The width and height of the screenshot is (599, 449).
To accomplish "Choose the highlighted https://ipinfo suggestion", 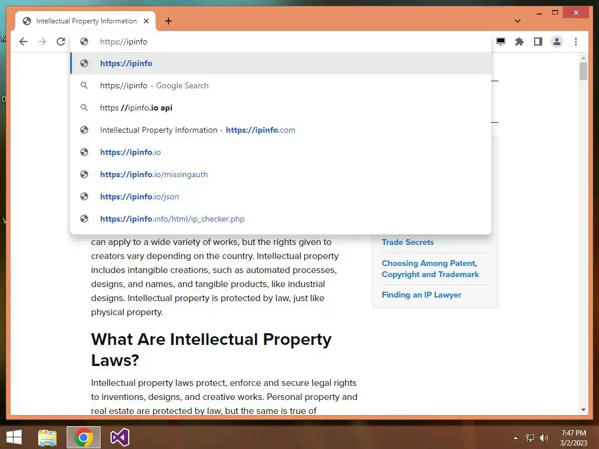I will click(x=281, y=63).
